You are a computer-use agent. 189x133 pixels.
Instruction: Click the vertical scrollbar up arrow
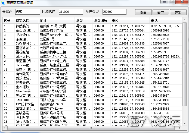point(185,25)
